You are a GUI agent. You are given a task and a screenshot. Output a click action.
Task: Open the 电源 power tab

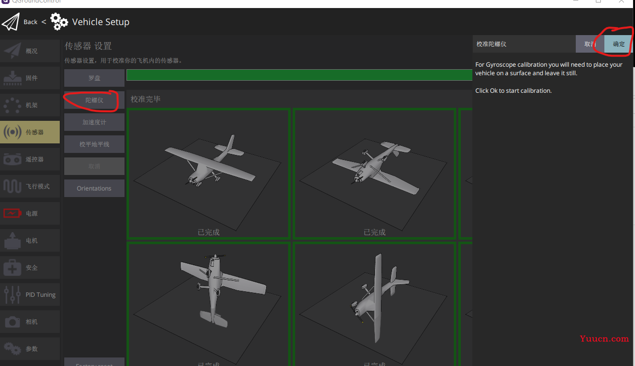pos(30,214)
